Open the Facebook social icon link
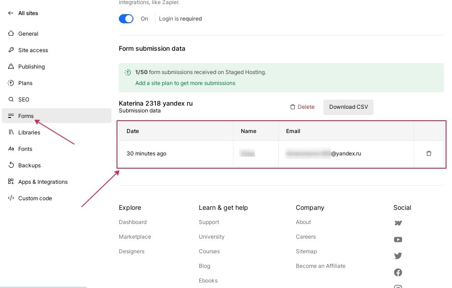452x288 pixels. pos(398,272)
